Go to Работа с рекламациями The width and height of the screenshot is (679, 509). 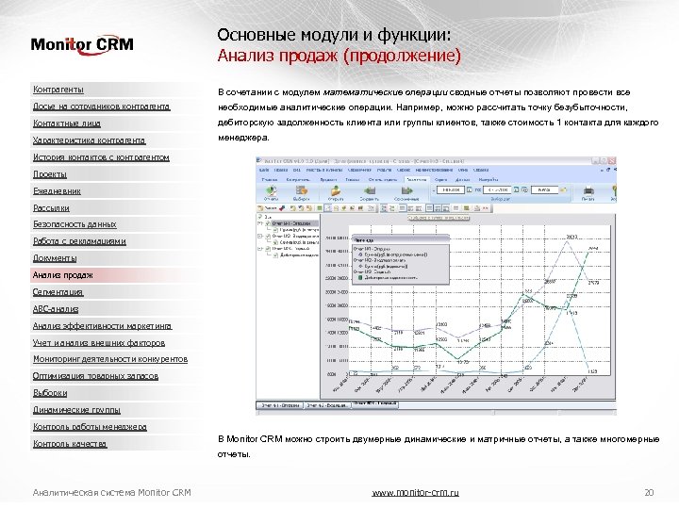coord(79,241)
